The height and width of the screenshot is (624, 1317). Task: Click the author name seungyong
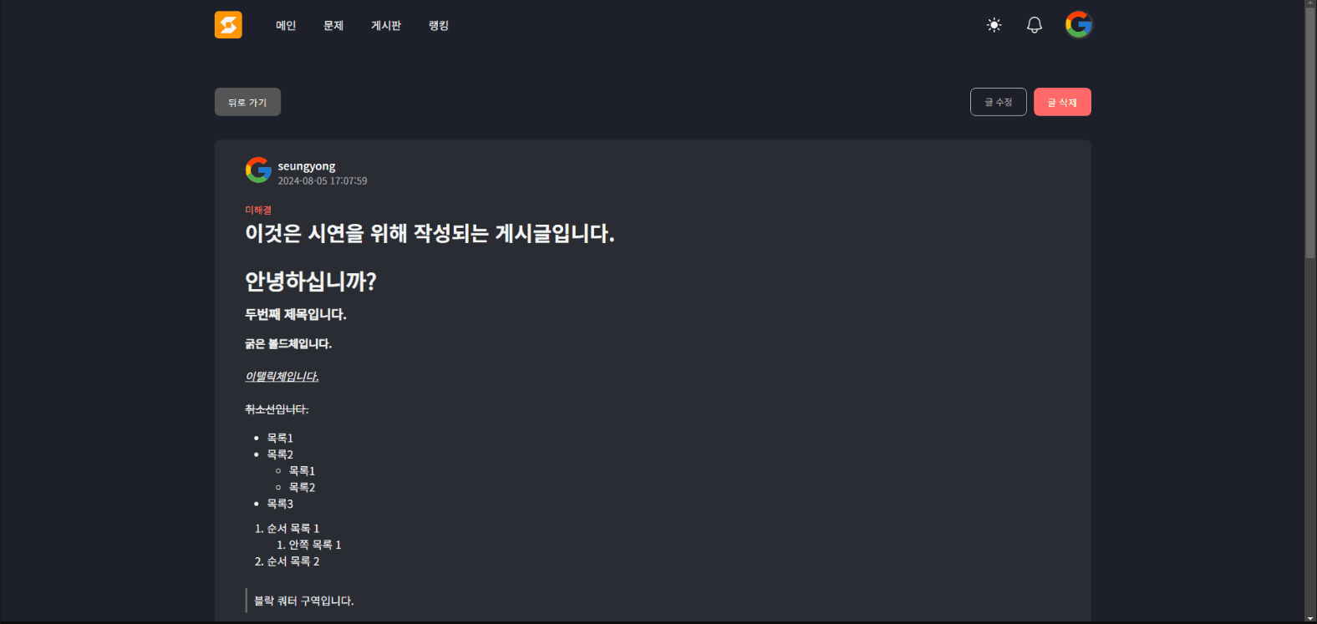pyautogui.click(x=307, y=166)
